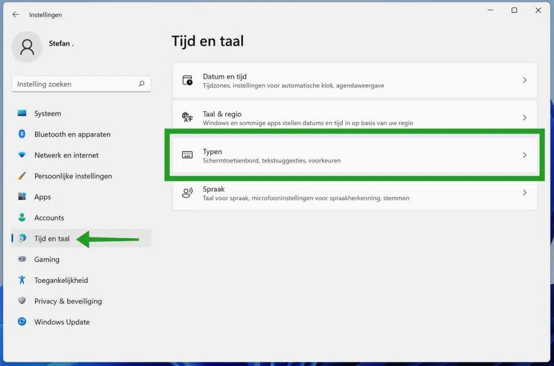Click the search magnifier icon
This screenshot has height=366, width=554.
pyautogui.click(x=142, y=84)
